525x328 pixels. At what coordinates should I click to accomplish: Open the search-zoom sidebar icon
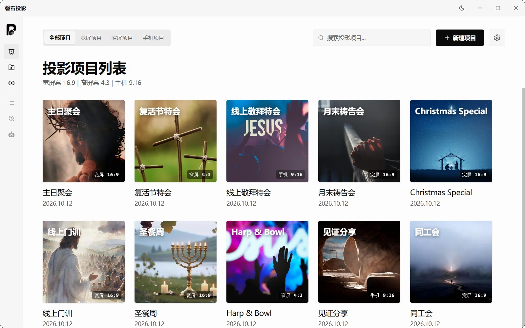click(11, 118)
